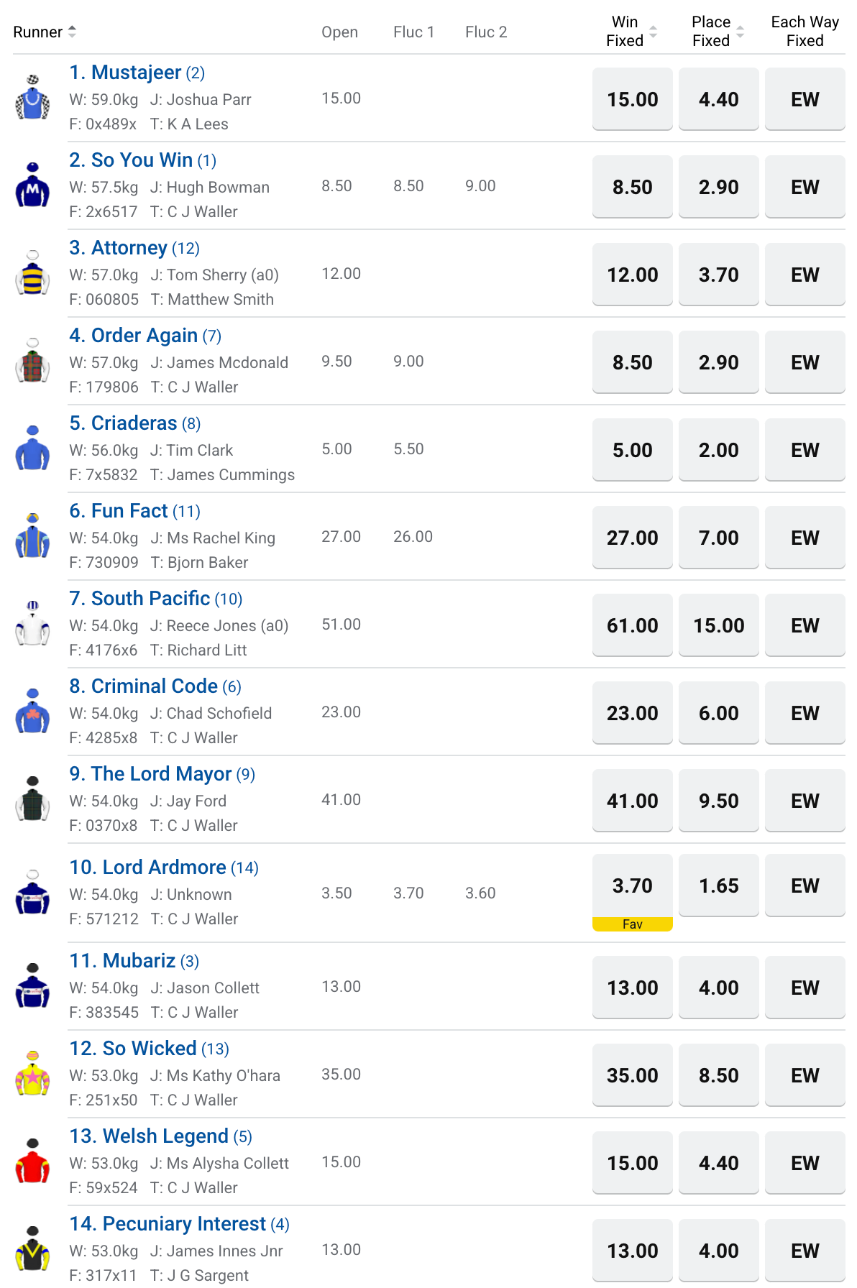Select Criaderas win fixed odds 5.00
857x1288 pixels.
click(x=633, y=450)
